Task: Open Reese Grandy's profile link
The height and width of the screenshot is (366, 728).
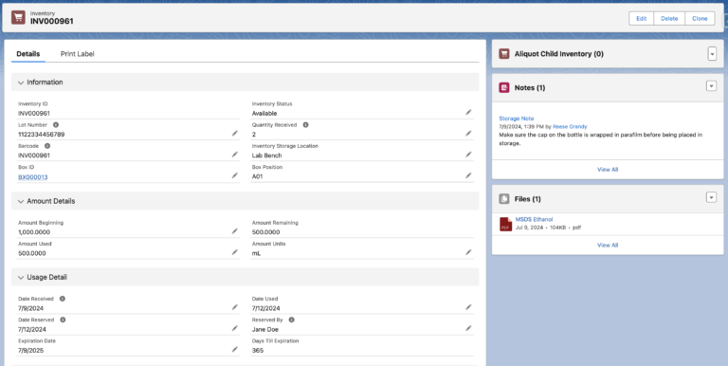Action: pos(570,126)
